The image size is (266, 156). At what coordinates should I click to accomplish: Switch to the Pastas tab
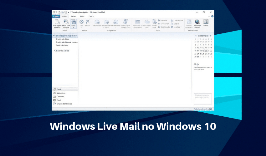pos(73,17)
